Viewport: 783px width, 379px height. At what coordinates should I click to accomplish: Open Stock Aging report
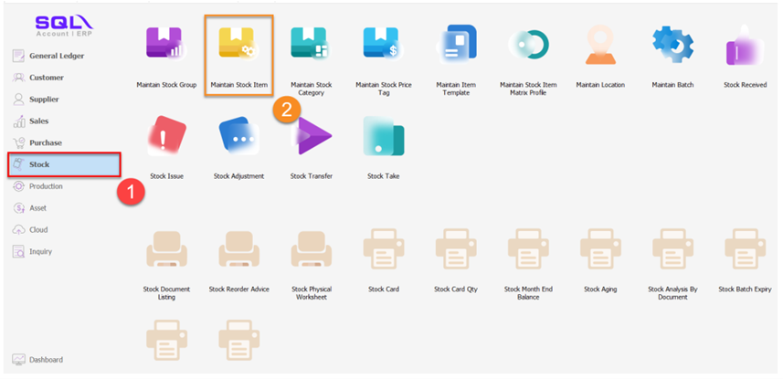point(599,251)
